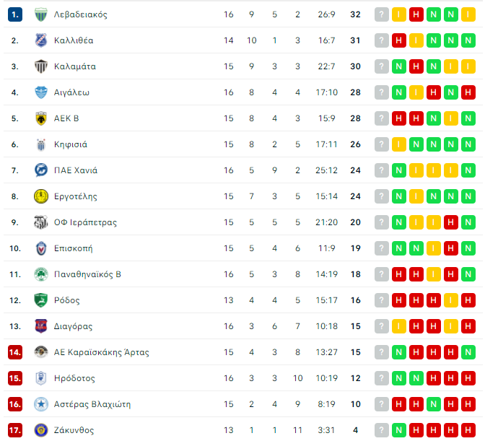Click the red H loss badge next to Καλλιθέα's gray badge
The width and height of the screenshot is (485, 441).
point(398,40)
